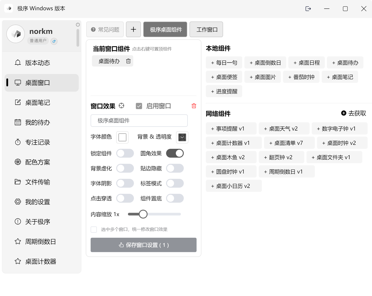Add the 桌面时钟 v2 network component

point(342,143)
